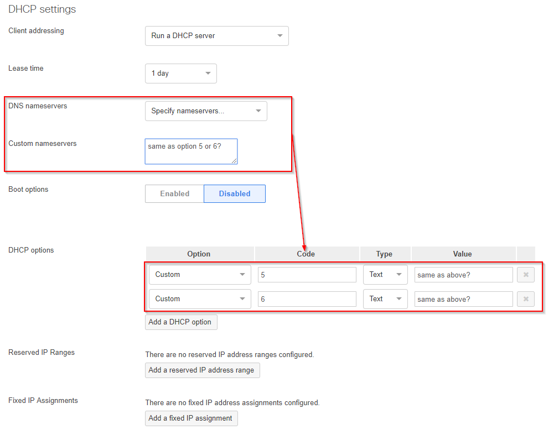Select Disabled for boot options
This screenshot has height=435, width=559.
[235, 194]
